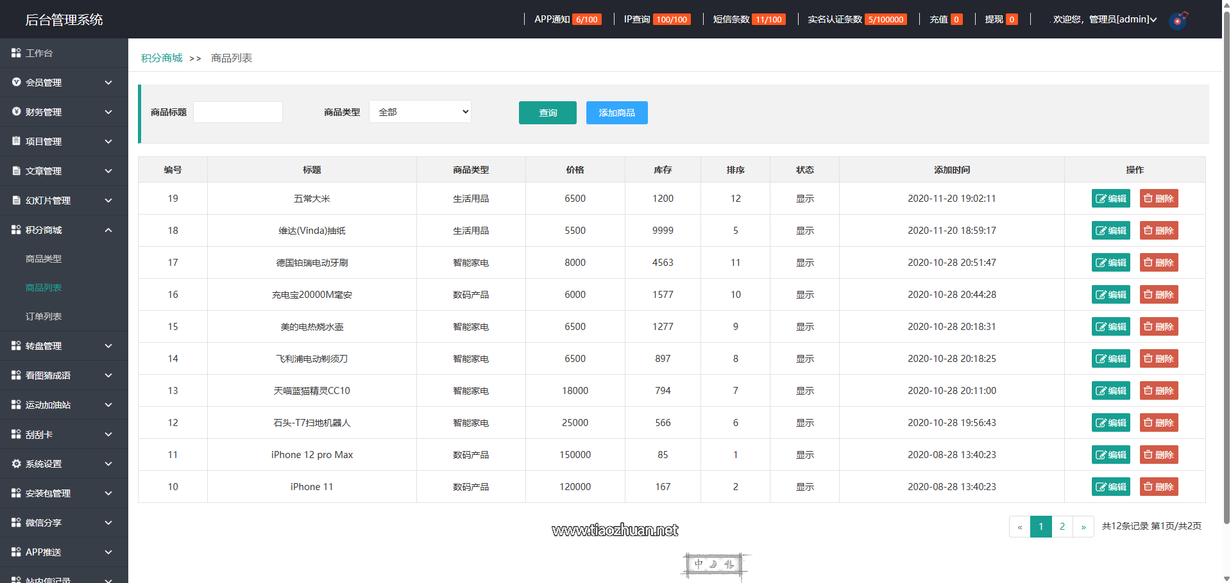This screenshot has height=583, width=1231.
Task: Click the previous page arrow
Action: [x=1020, y=527]
